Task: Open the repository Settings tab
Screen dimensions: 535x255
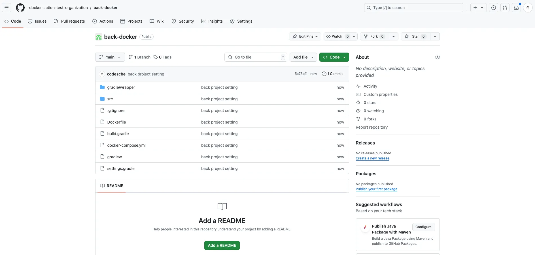Action: (241, 21)
